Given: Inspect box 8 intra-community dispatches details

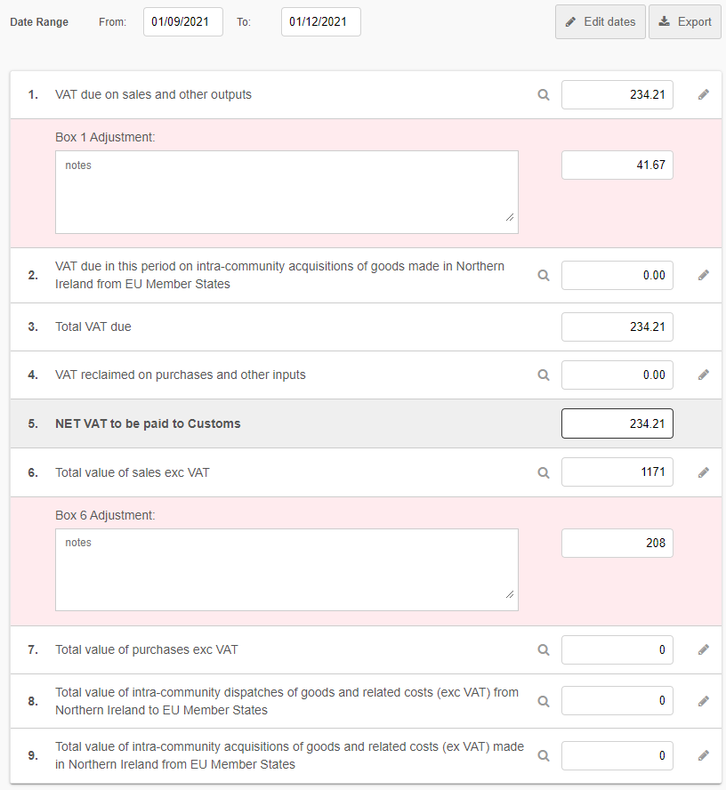Looking at the screenshot, I should (x=544, y=701).
